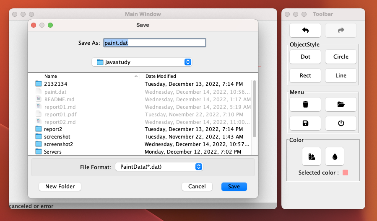377x221 pixels.
Task: Open the javastudy folder location dropdown
Action: (x=142, y=62)
